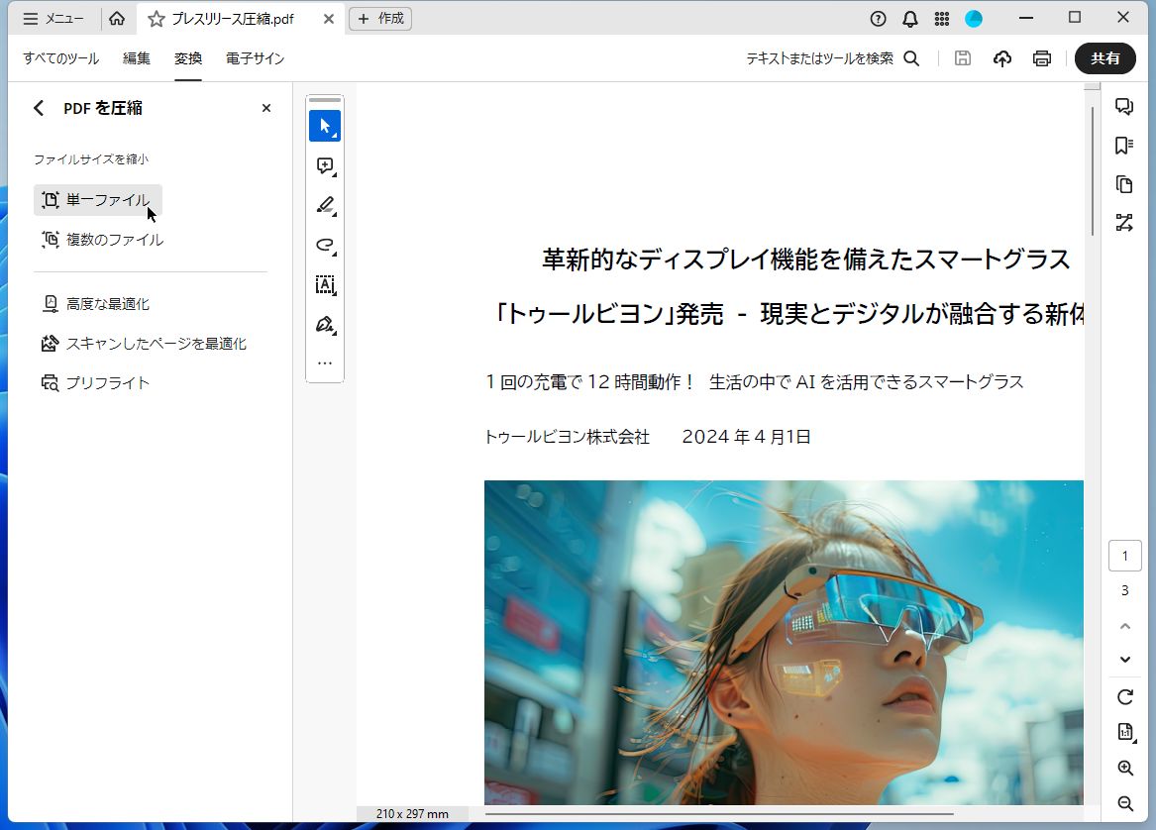The height and width of the screenshot is (830, 1156).
Task: Select the text selection arrow tool
Action: (325, 126)
